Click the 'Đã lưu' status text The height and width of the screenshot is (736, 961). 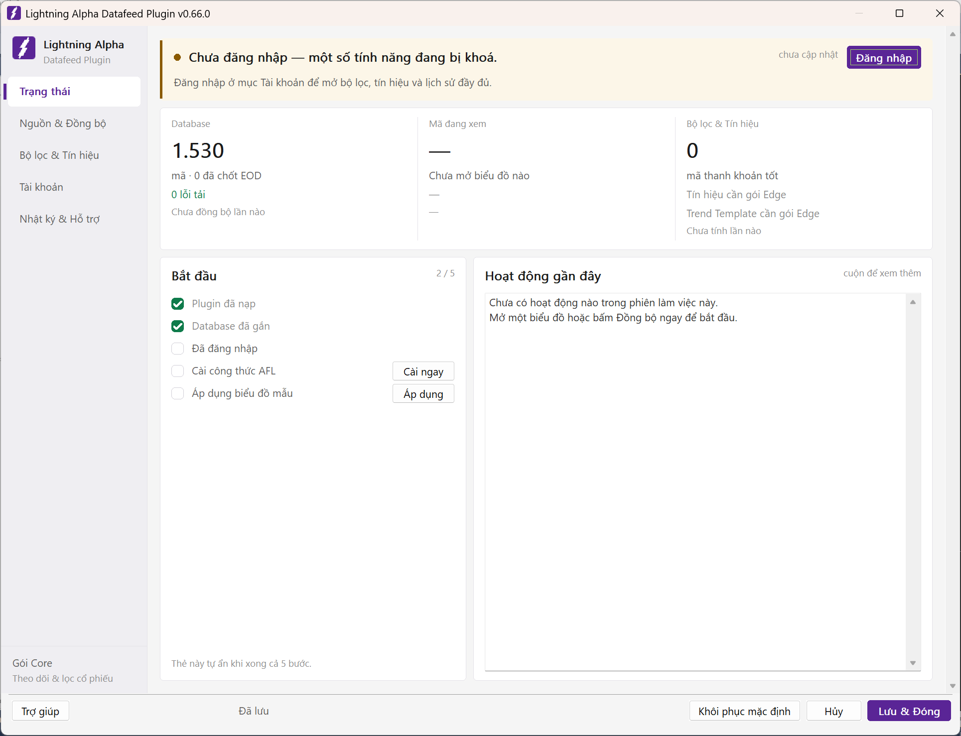tap(254, 711)
